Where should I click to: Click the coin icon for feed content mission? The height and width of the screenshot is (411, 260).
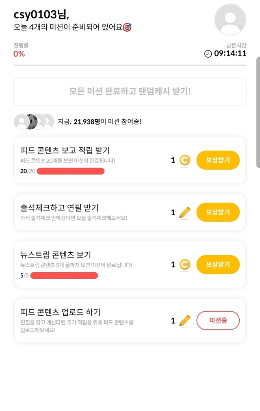(185, 160)
